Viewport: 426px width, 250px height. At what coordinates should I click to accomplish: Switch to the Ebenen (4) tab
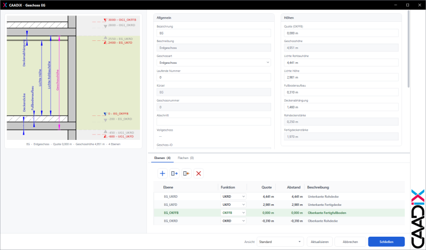click(x=162, y=158)
